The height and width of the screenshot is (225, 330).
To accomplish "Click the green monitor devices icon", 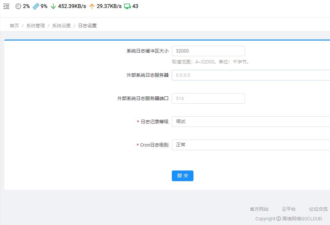I will tap(127, 6).
